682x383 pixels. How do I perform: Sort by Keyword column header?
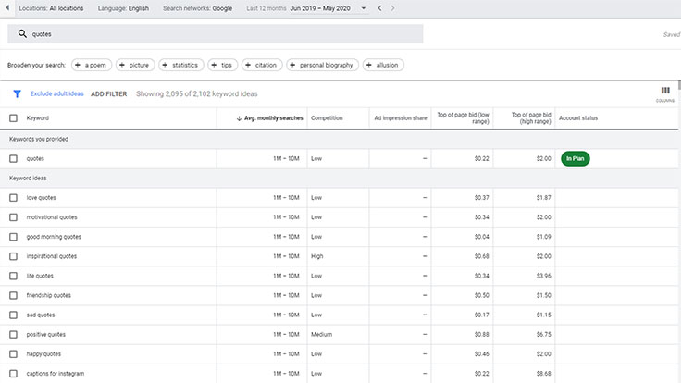point(37,118)
